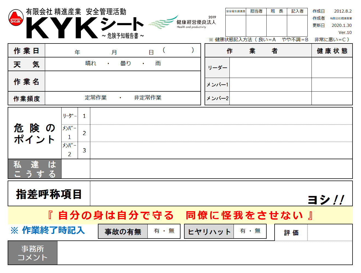
Task: Click the blank stamp cell under 担当者
Action: [256, 25]
